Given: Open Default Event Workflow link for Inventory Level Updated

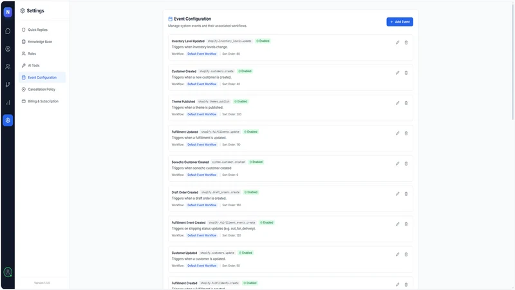Looking at the screenshot, I should point(201,53).
